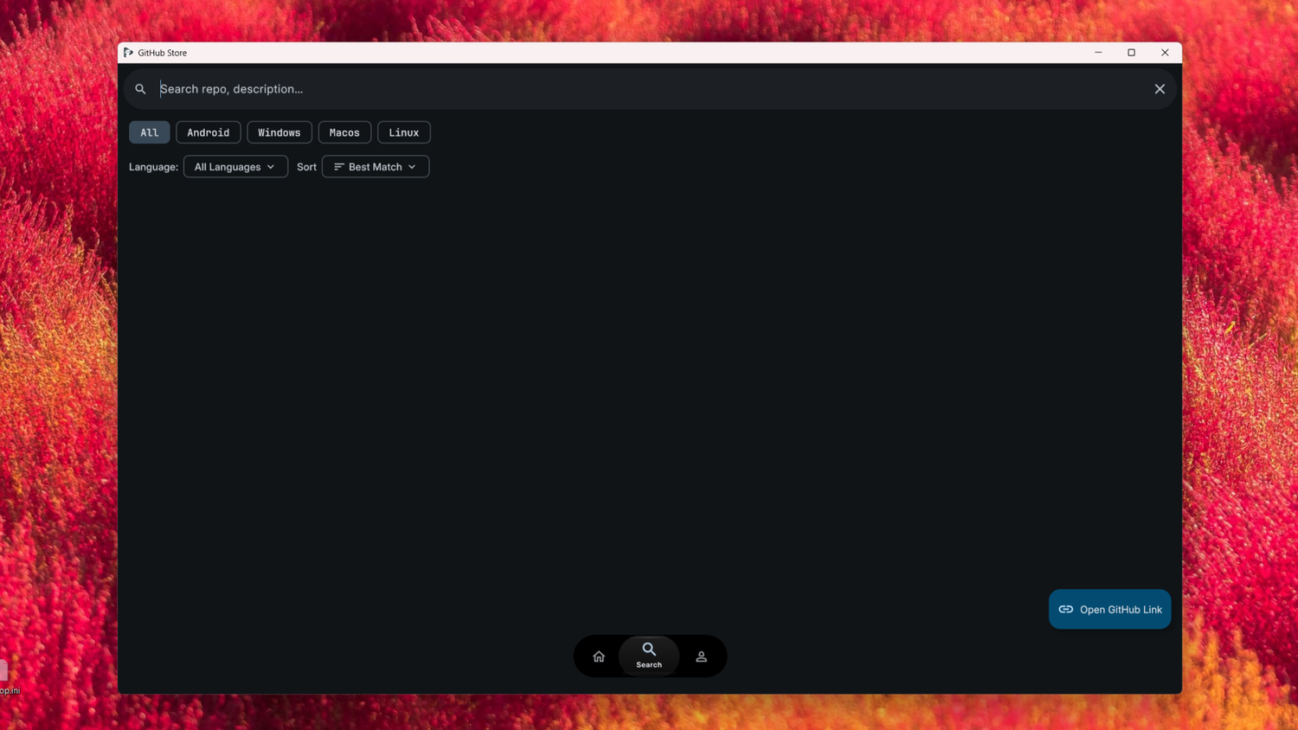Click the Open GitHub Link button
Viewport: 1298px width, 730px height.
[1110, 610]
